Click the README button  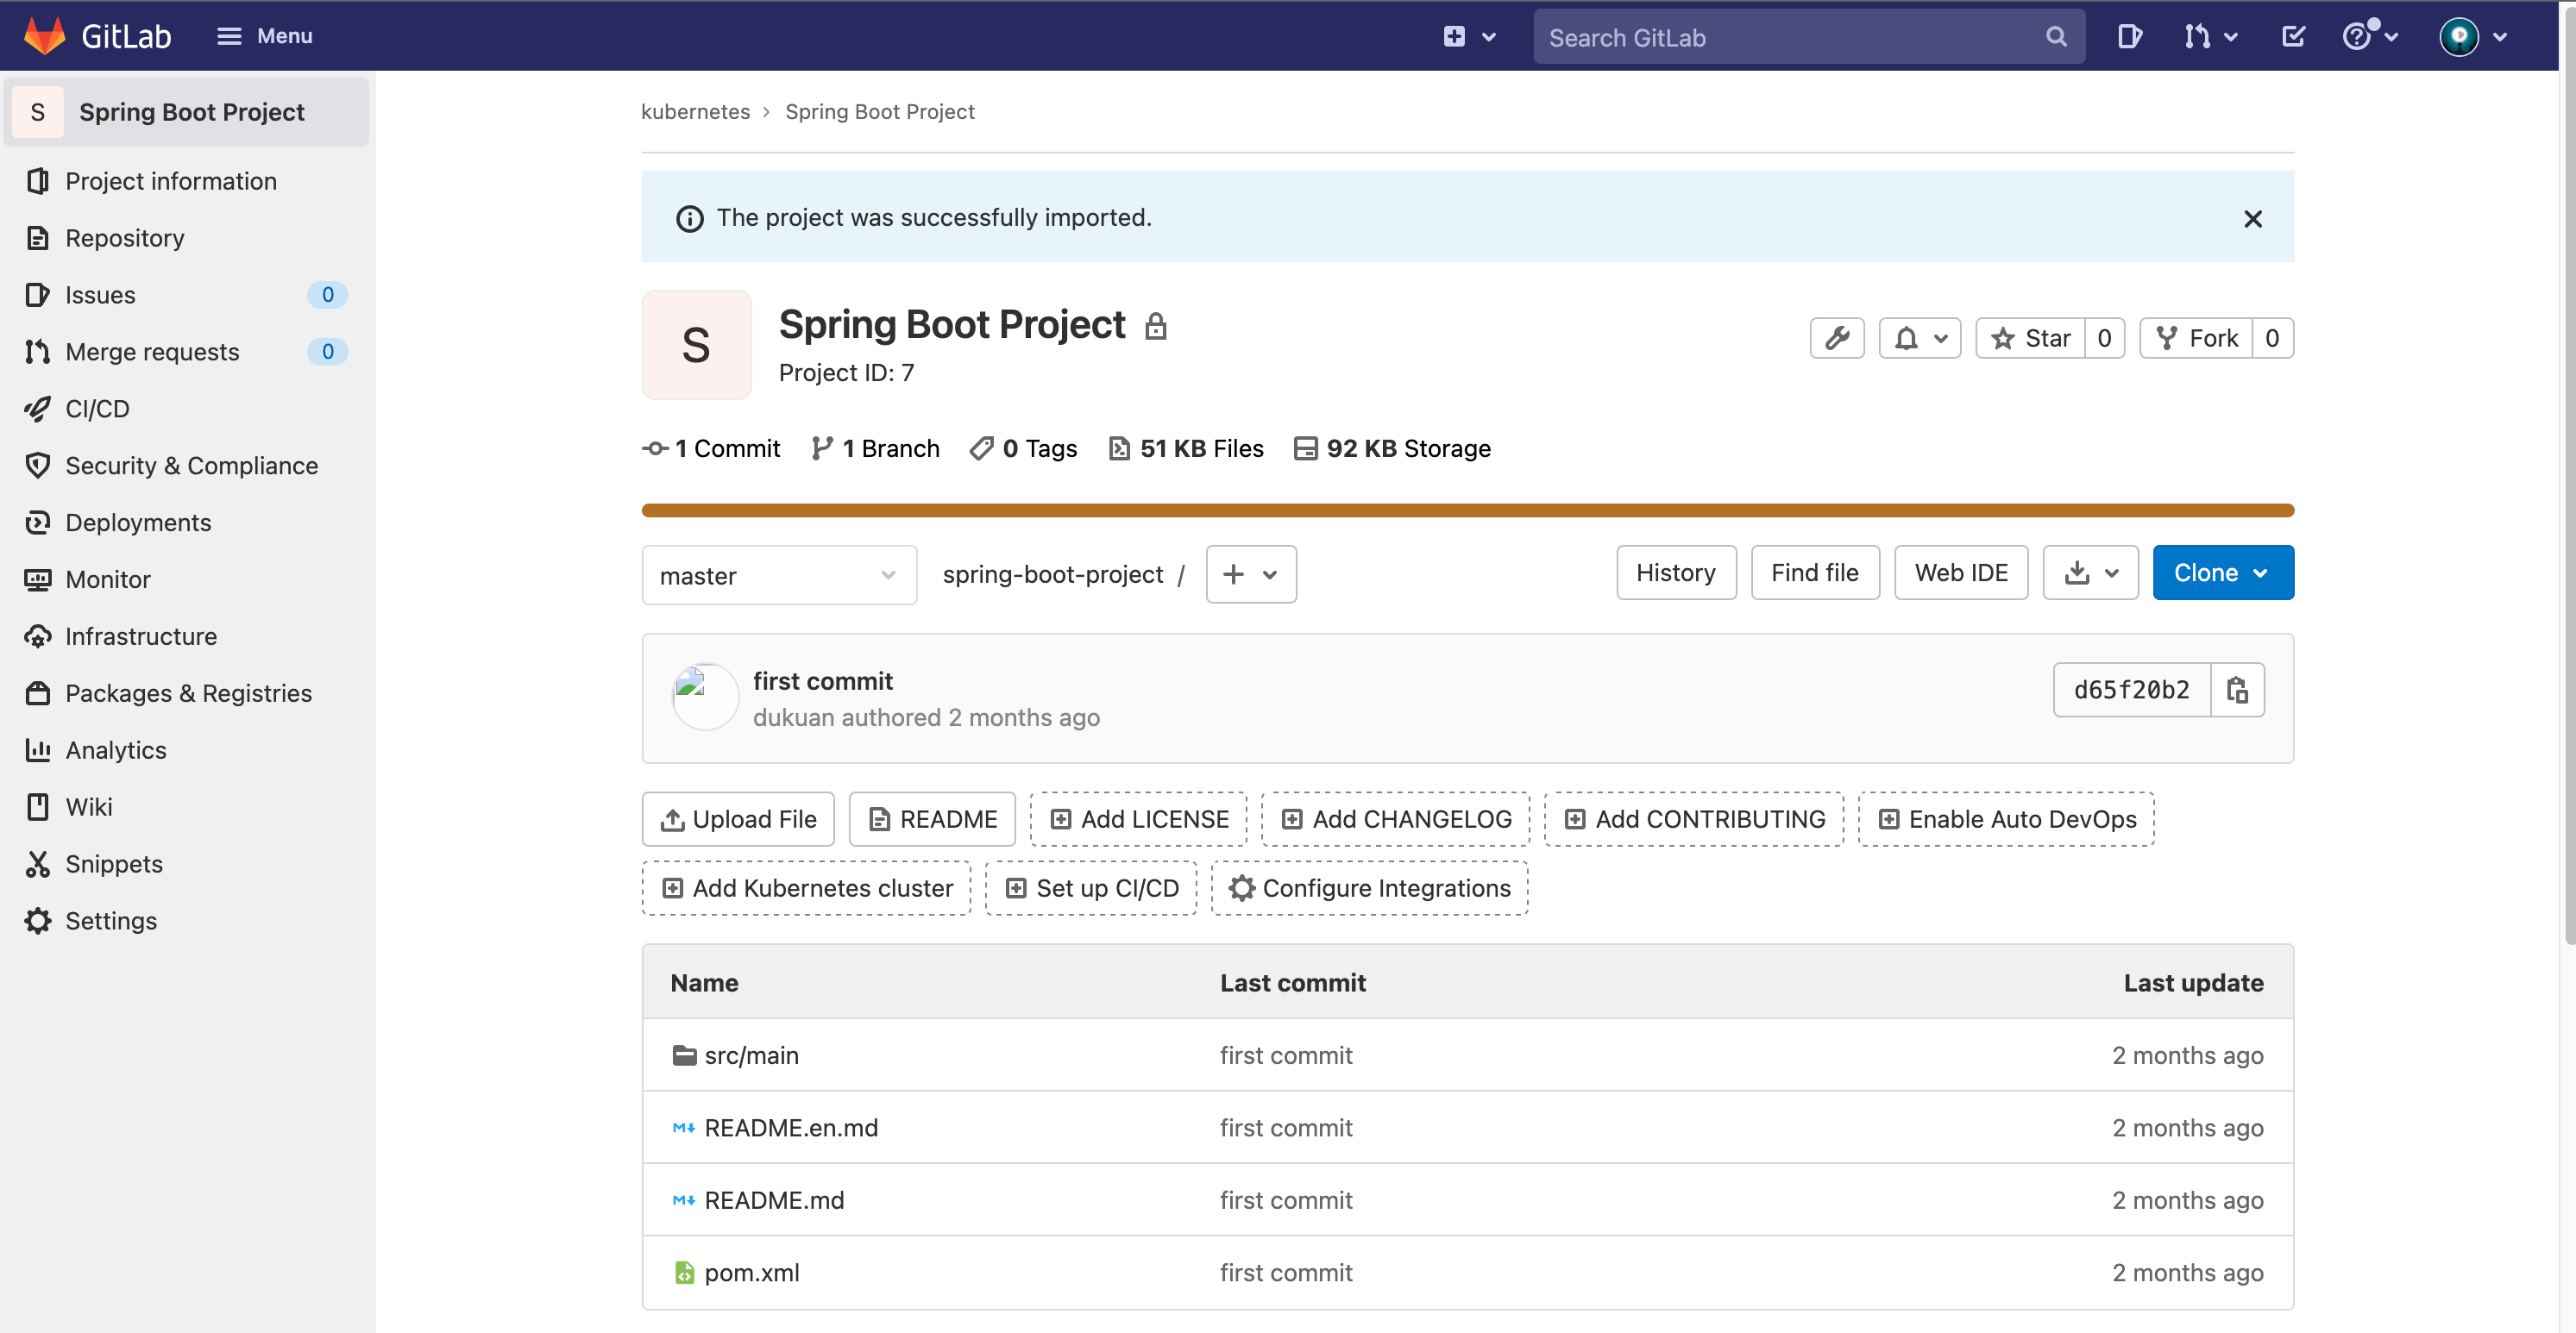click(932, 819)
